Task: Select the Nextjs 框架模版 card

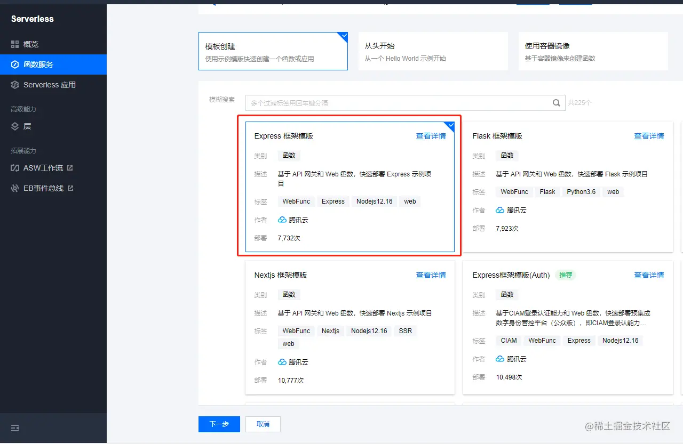Action: click(x=350, y=328)
